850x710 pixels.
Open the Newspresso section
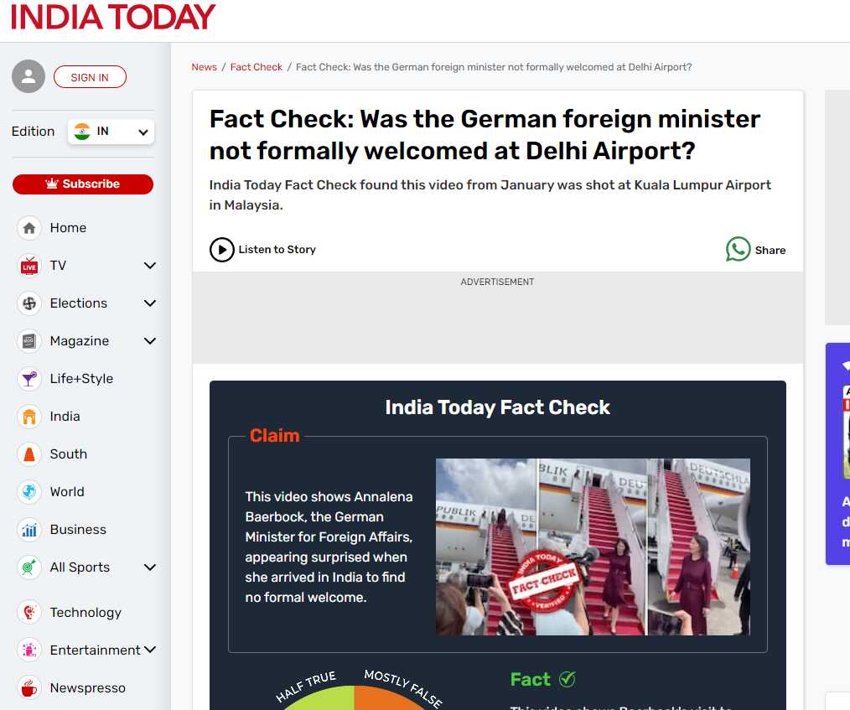pyautogui.click(x=88, y=687)
